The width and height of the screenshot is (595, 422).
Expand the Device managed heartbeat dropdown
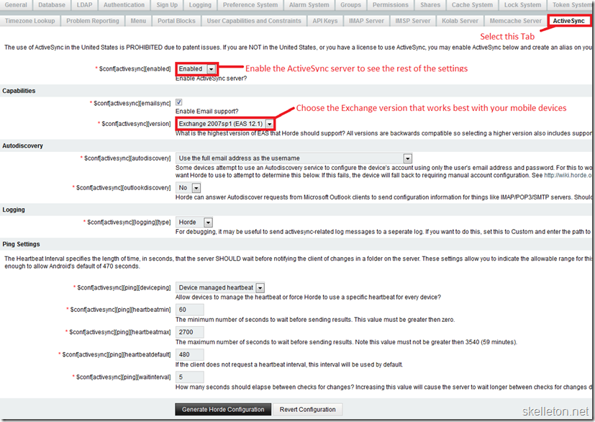click(x=220, y=287)
